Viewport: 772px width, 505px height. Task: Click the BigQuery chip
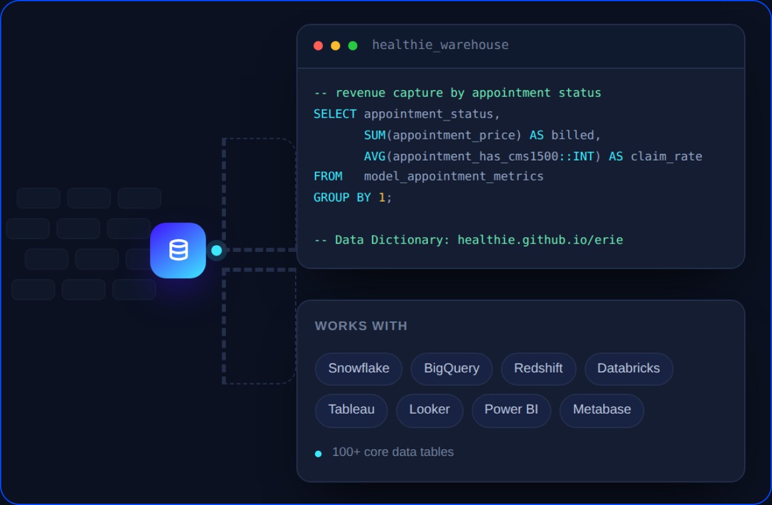coord(452,368)
